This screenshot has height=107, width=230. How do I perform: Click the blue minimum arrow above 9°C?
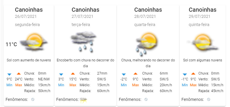[x=9, y=74]
